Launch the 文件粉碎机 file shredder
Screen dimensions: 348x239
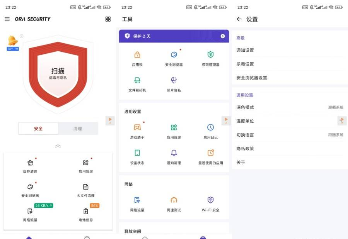click(137, 84)
